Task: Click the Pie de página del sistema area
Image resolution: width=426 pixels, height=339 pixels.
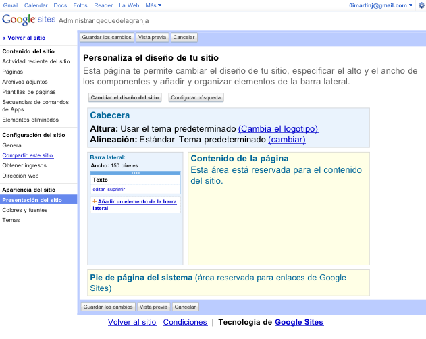Action: click(x=228, y=283)
